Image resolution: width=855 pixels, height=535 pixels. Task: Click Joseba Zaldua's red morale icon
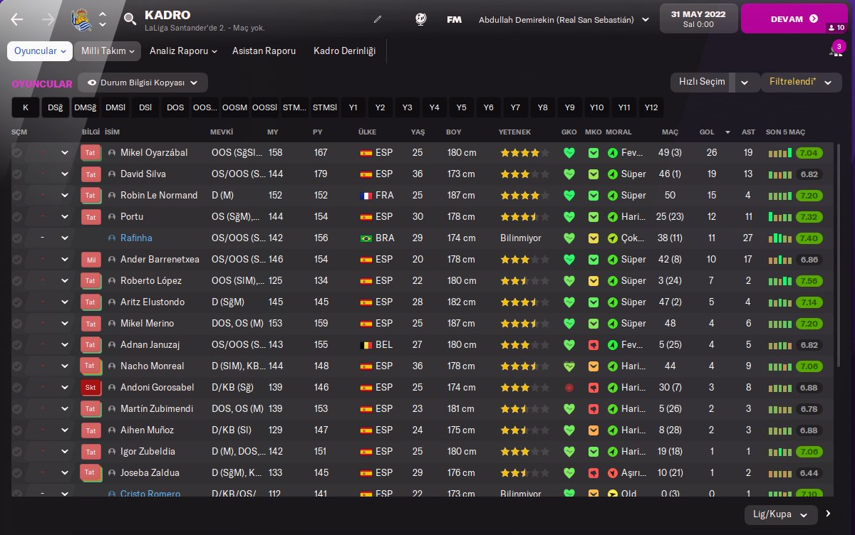point(612,473)
